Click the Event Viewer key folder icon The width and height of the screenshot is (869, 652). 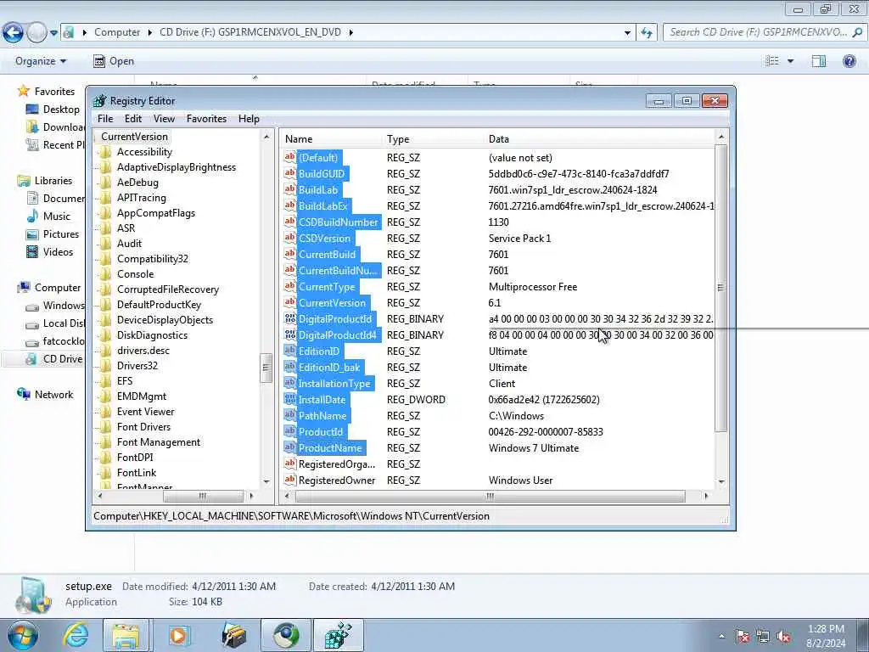pyautogui.click(x=105, y=412)
